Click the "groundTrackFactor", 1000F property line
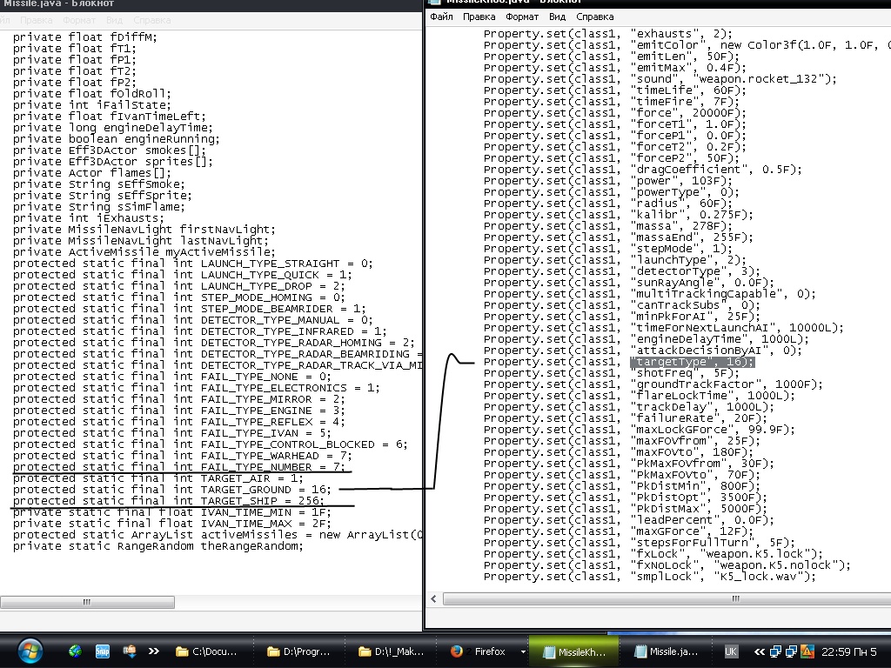This screenshot has width=891, height=668. tap(653, 384)
